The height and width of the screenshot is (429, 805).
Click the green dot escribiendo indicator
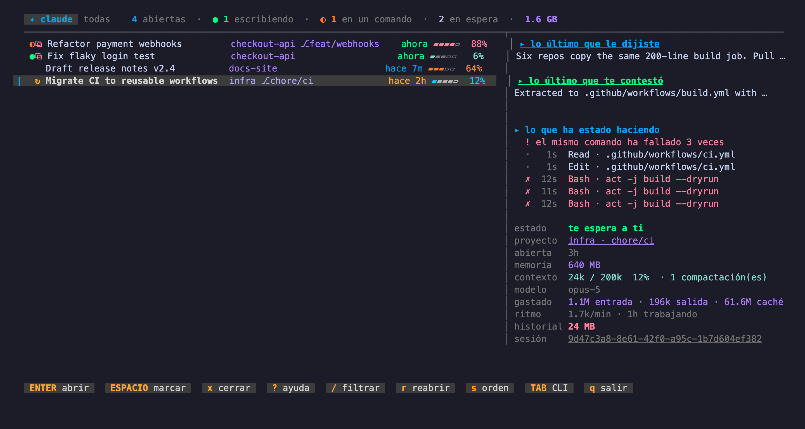[215, 20]
